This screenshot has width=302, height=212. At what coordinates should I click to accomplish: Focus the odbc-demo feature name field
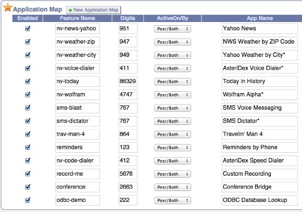(77, 200)
